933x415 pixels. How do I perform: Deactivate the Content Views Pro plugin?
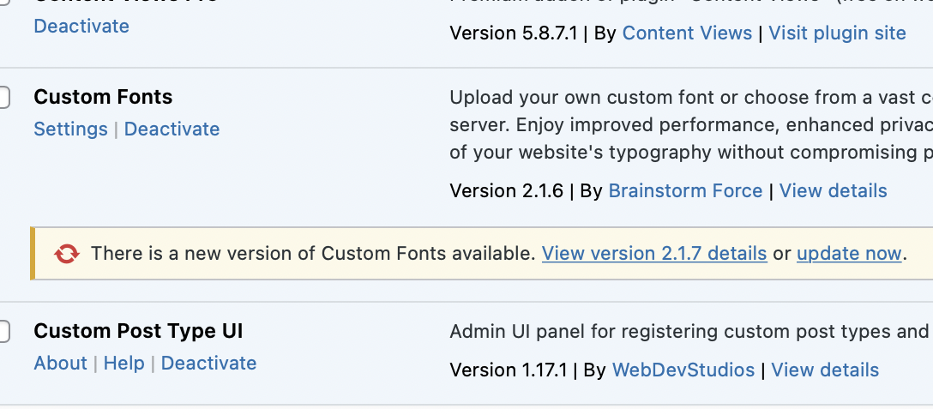81,27
